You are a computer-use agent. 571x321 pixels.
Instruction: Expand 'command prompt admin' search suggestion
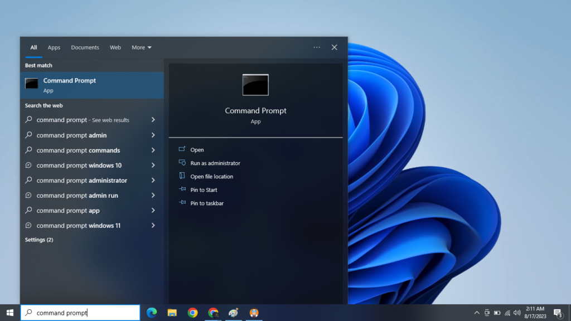154,135
